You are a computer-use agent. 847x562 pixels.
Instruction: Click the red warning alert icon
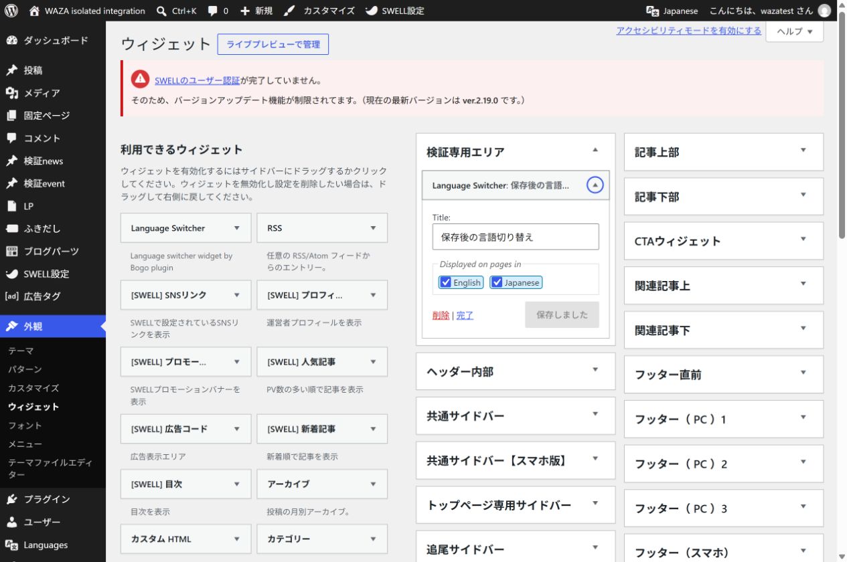click(140, 79)
